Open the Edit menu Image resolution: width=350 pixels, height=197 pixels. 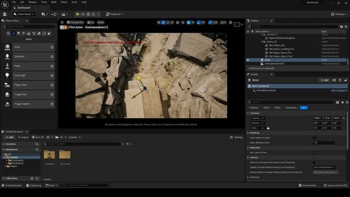pyautogui.click(x=22, y=2)
